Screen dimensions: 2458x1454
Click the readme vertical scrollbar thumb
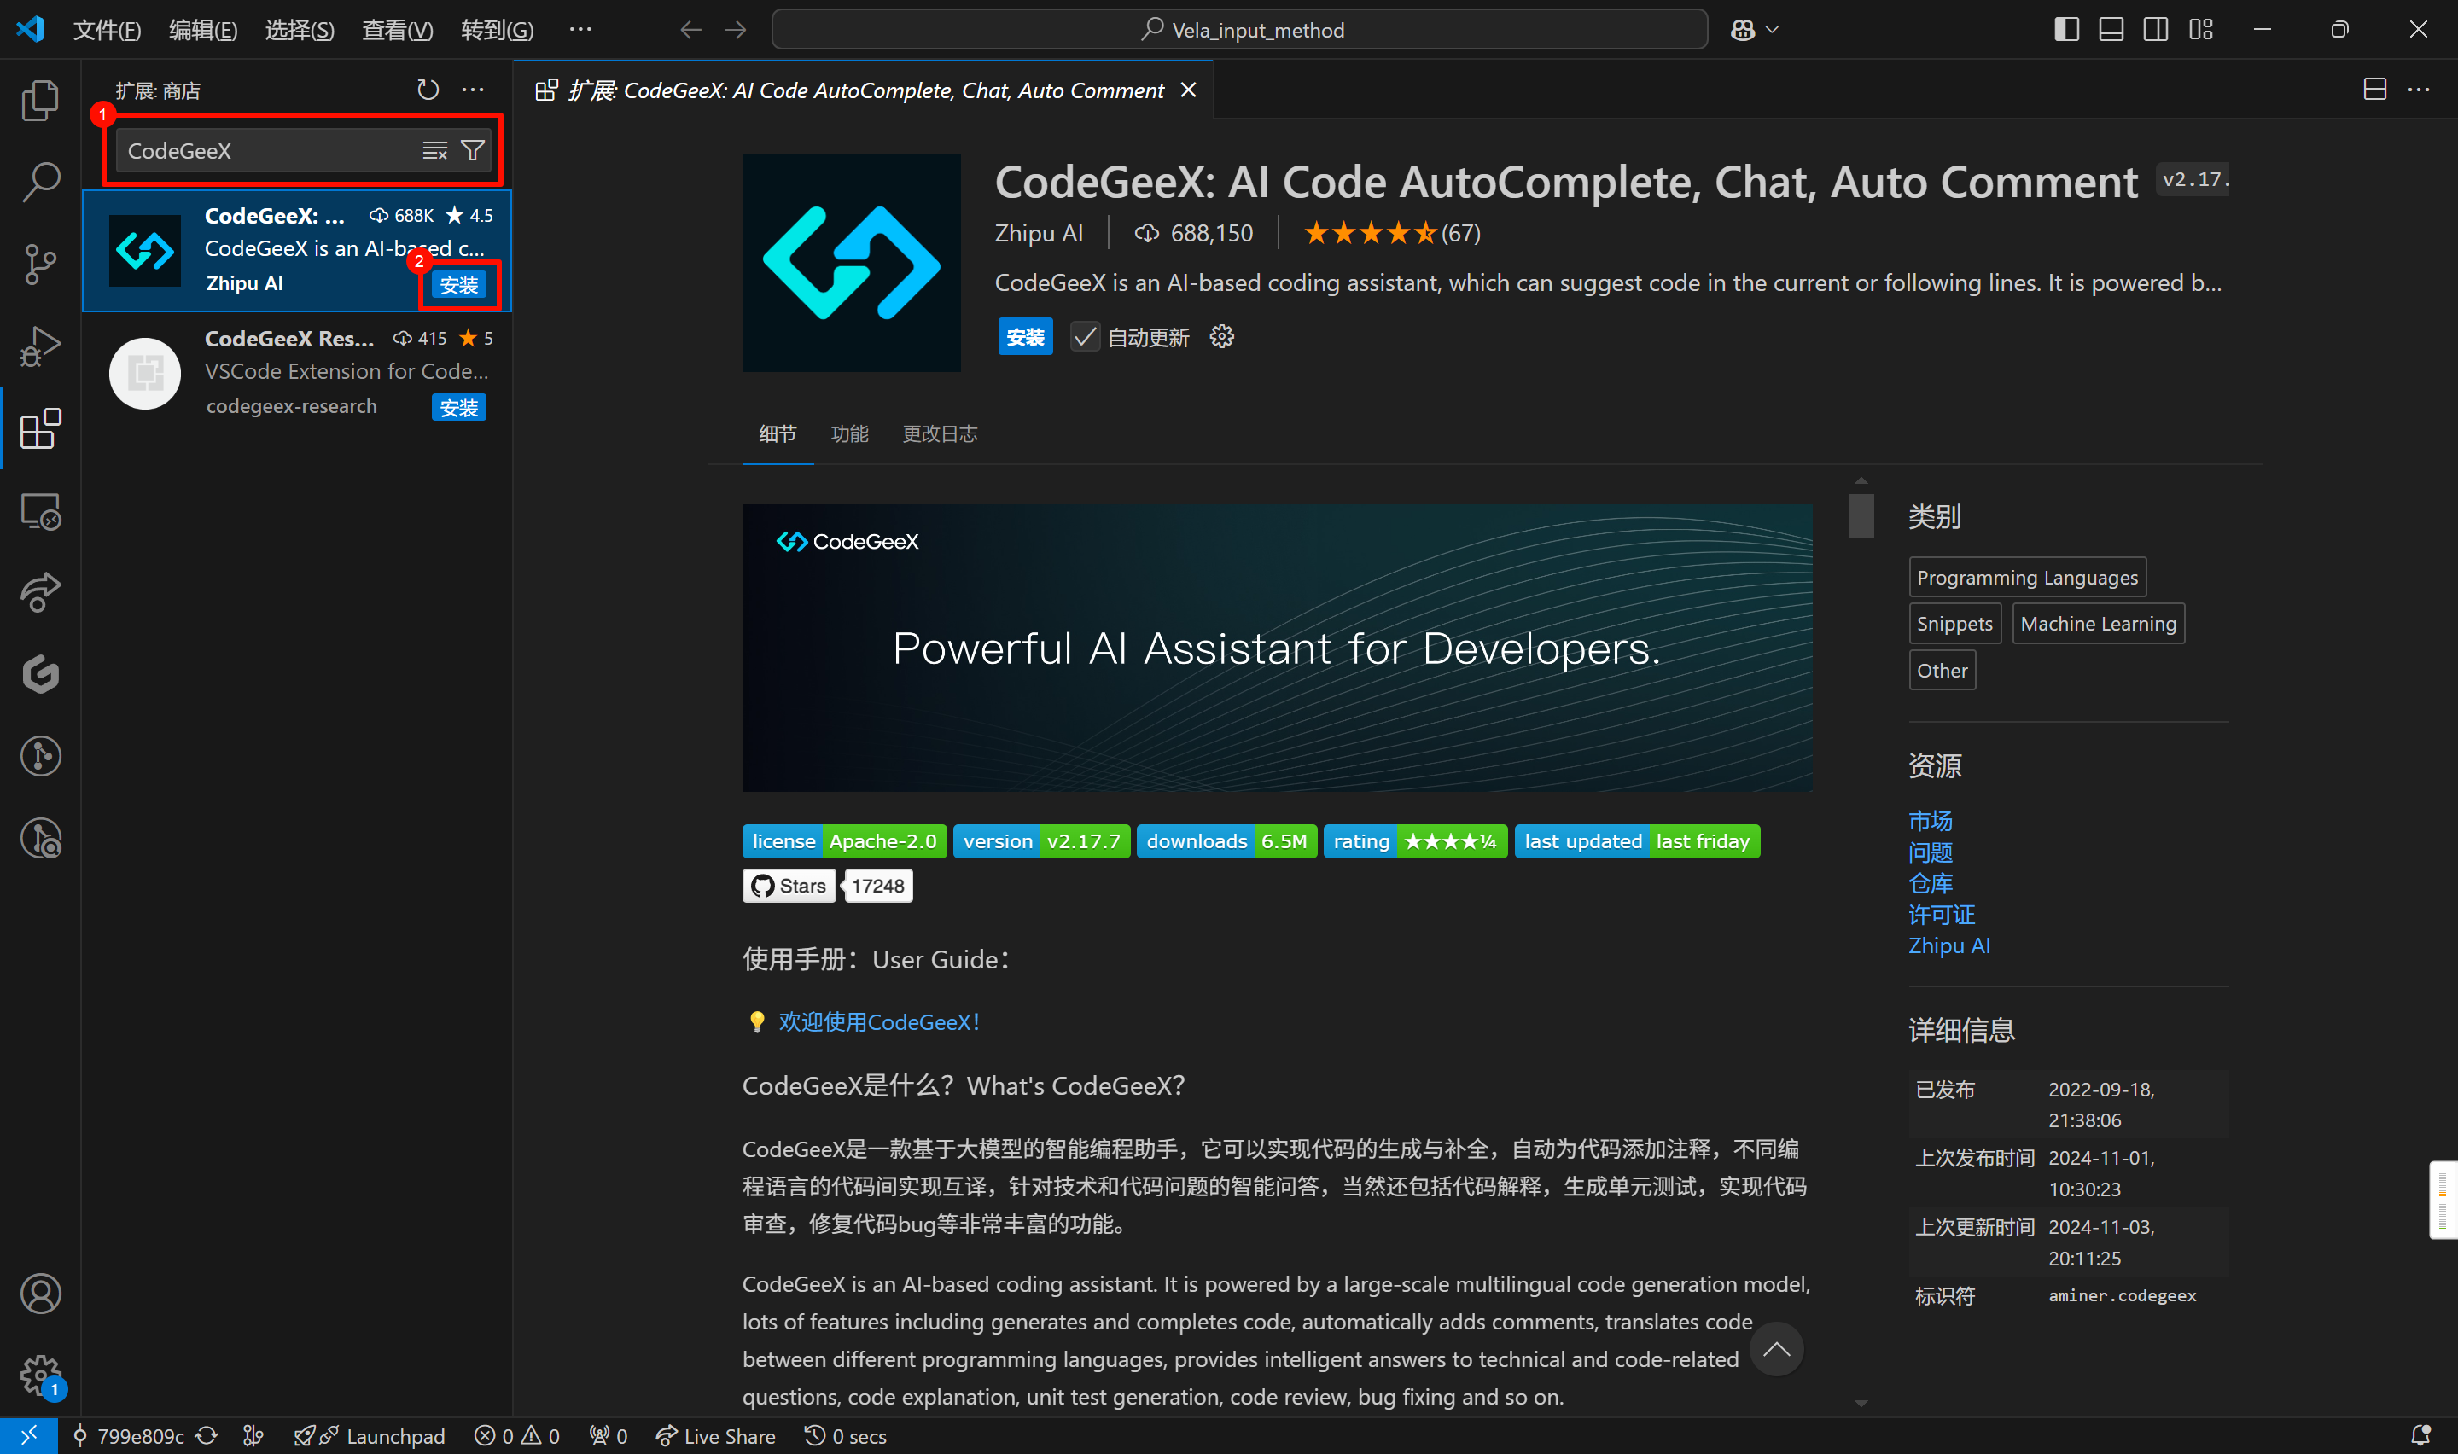[x=1861, y=516]
